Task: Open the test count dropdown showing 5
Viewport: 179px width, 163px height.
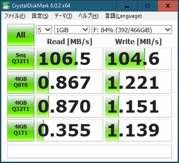Action: (x=44, y=30)
